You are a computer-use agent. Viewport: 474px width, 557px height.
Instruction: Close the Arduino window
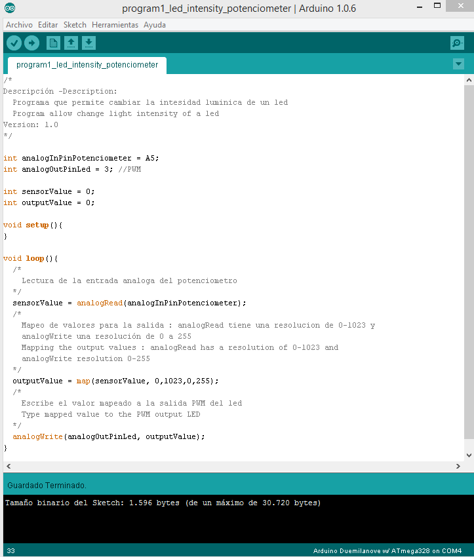tap(460, 6)
